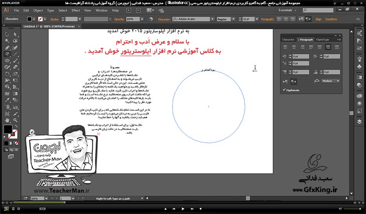Open the File menu
The image size is (366, 214).
point(16,10)
